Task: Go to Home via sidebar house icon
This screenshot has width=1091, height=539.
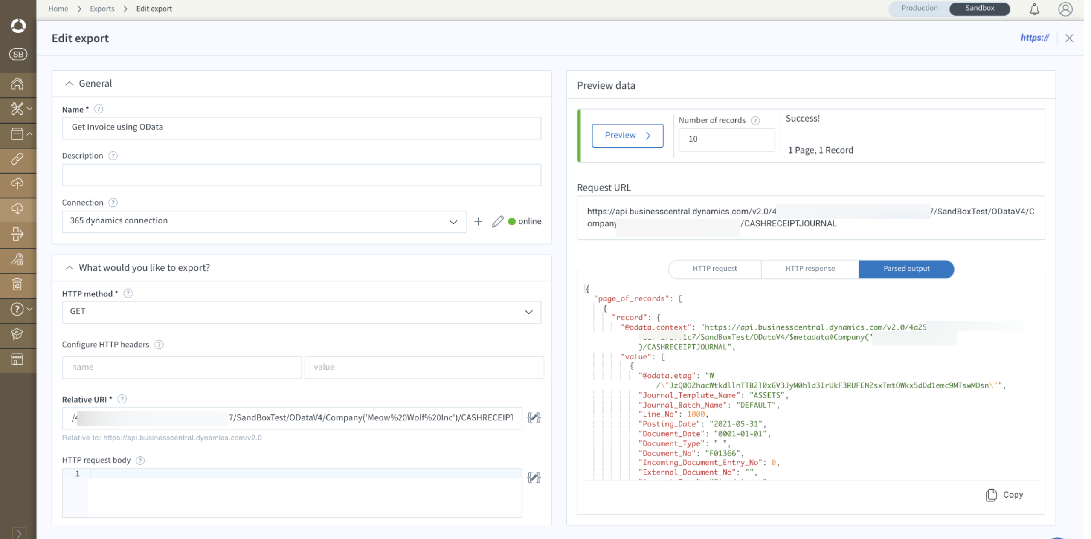Action: coord(17,83)
